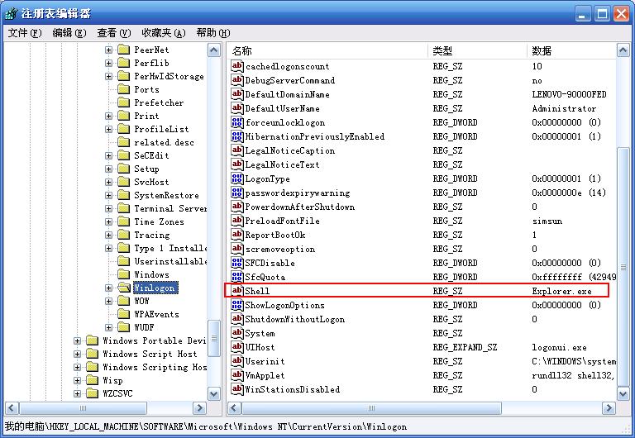Sort values by the 名称 column header
Viewport: 635px width, 438px height.
click(327, 50)
